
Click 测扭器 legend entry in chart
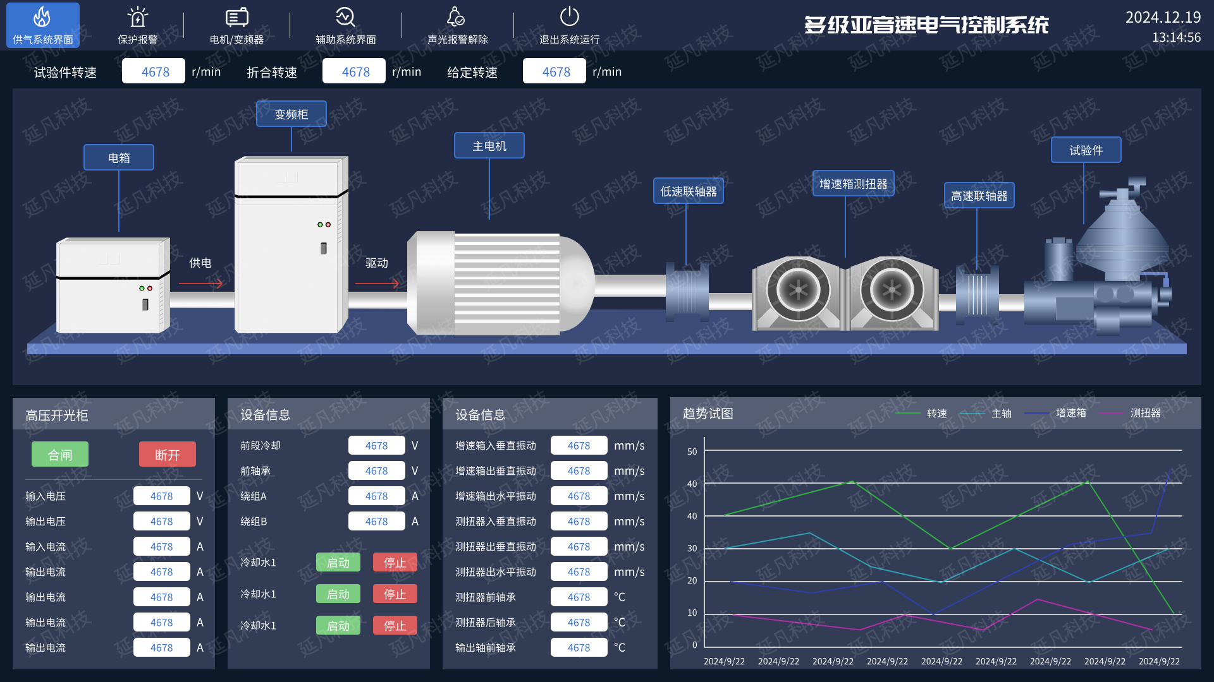click(x=1145, y=413)
